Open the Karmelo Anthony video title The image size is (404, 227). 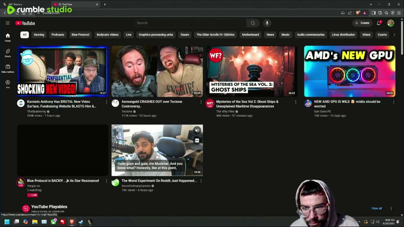tap(62, 104)
